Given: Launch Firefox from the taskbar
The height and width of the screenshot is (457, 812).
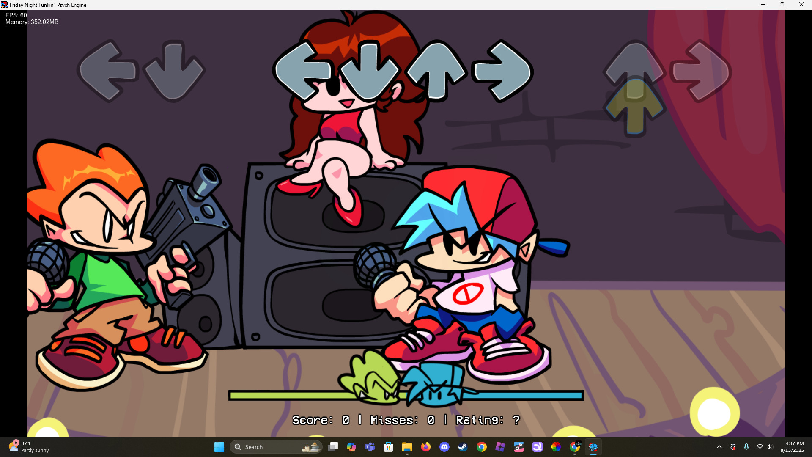Looking at the screenshot, I should (x=426, y=447).
